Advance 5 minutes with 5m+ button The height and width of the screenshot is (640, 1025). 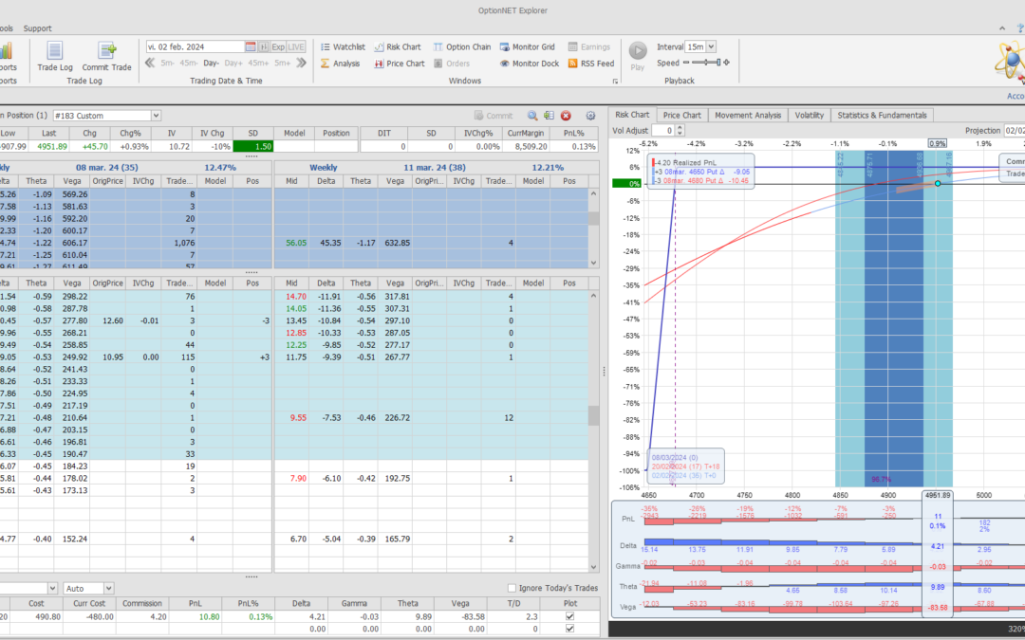(x=283, y=63)
